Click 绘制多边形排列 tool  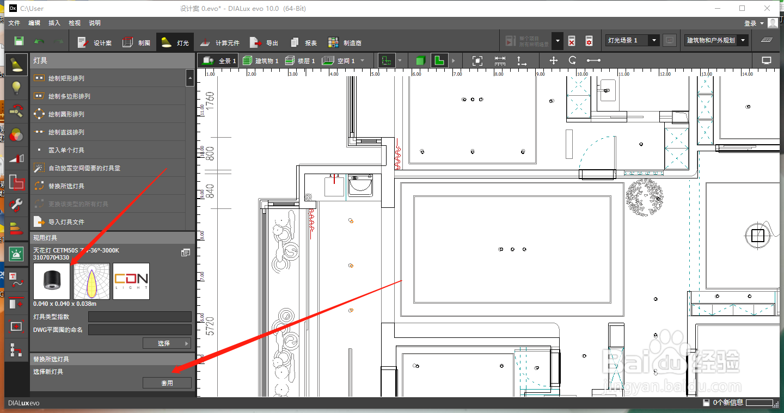108,96
